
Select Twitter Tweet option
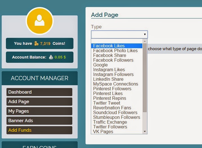[x=116, y=103]
